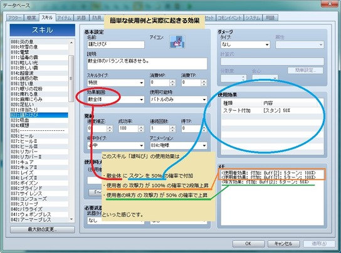This screenshot has height=253, width=341.
Task: Select skill 029:リカバー
Action: coord(39,152)
